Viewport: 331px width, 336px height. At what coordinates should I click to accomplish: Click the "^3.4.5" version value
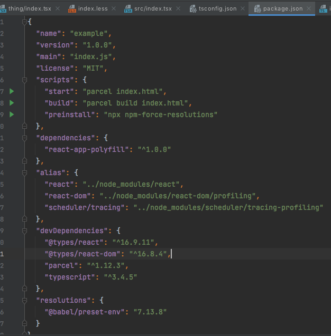121,277
